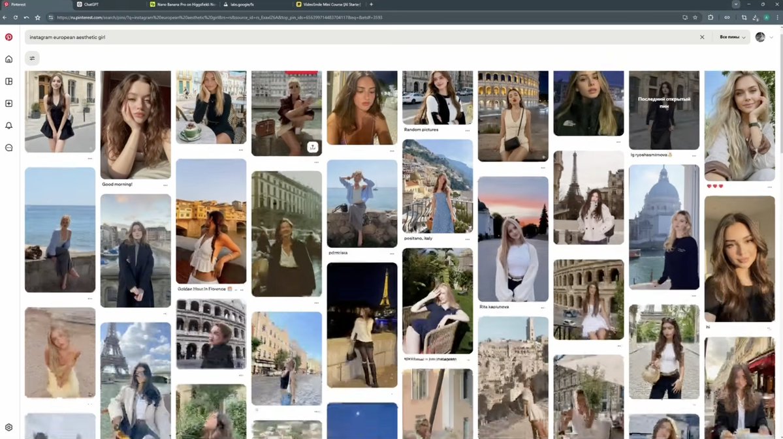Click the 'Good morning!' pin caption
This screenshot has width=783, height=439.
[x=118, y=184]
